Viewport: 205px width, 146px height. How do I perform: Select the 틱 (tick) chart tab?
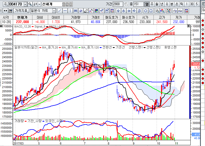(182, 4)
